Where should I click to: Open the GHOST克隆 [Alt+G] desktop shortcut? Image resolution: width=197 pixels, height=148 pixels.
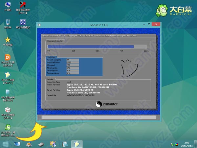pyautogui.click(x=8, y=78)
